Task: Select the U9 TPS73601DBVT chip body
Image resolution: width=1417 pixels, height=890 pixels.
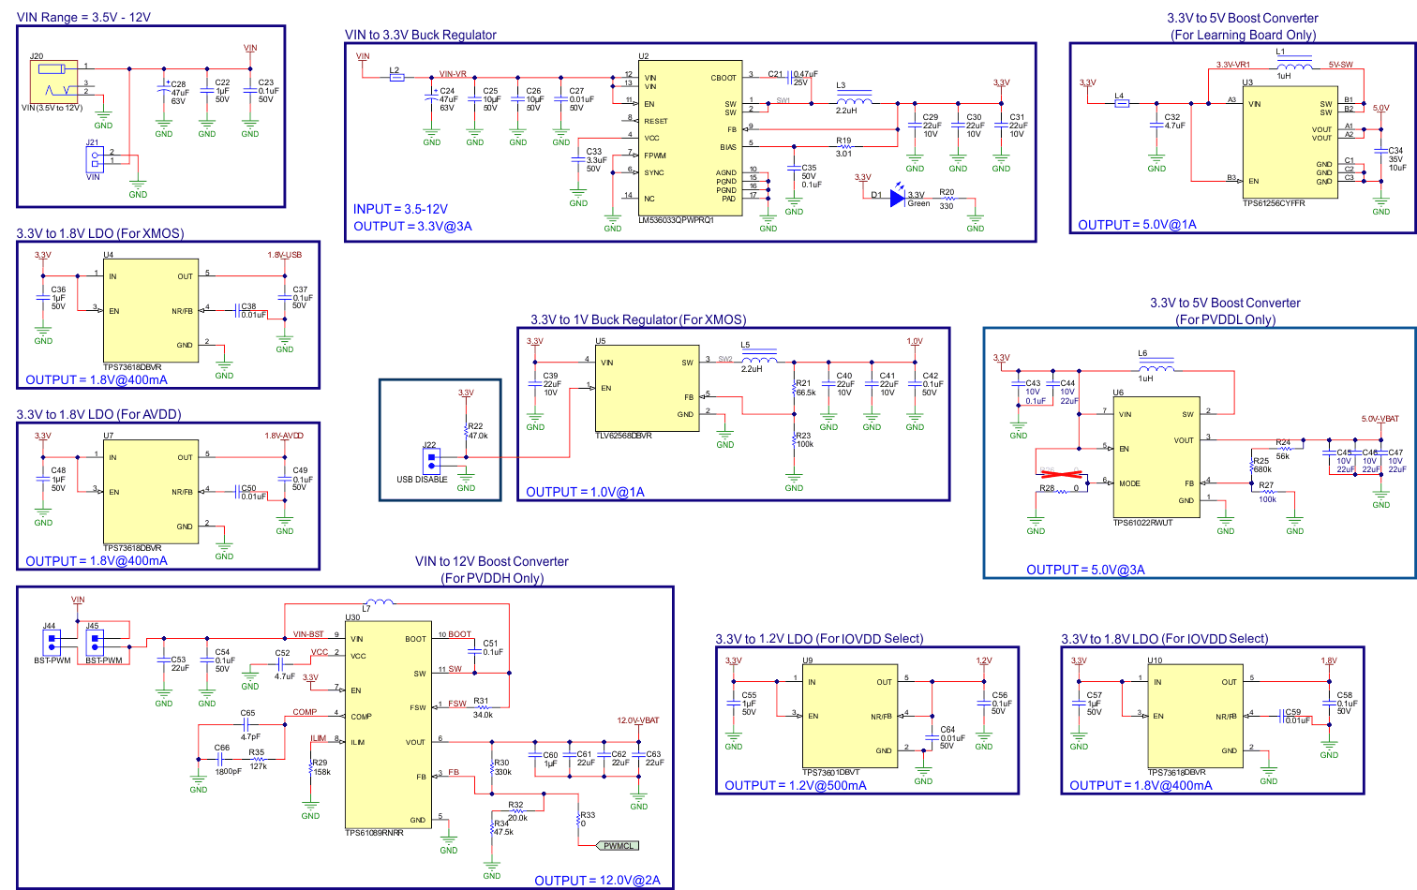Action: click(x=850, y=716)
